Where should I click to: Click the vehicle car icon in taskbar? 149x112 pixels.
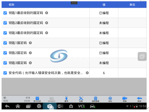pyautogui.click(x=93, y=106)
